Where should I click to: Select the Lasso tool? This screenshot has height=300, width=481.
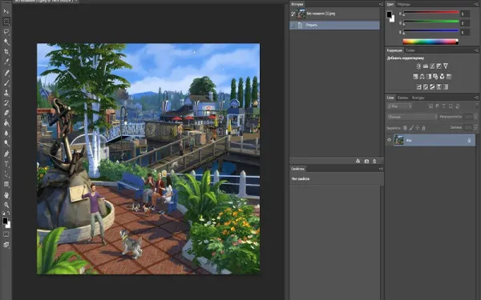click(x=6, y=31)
